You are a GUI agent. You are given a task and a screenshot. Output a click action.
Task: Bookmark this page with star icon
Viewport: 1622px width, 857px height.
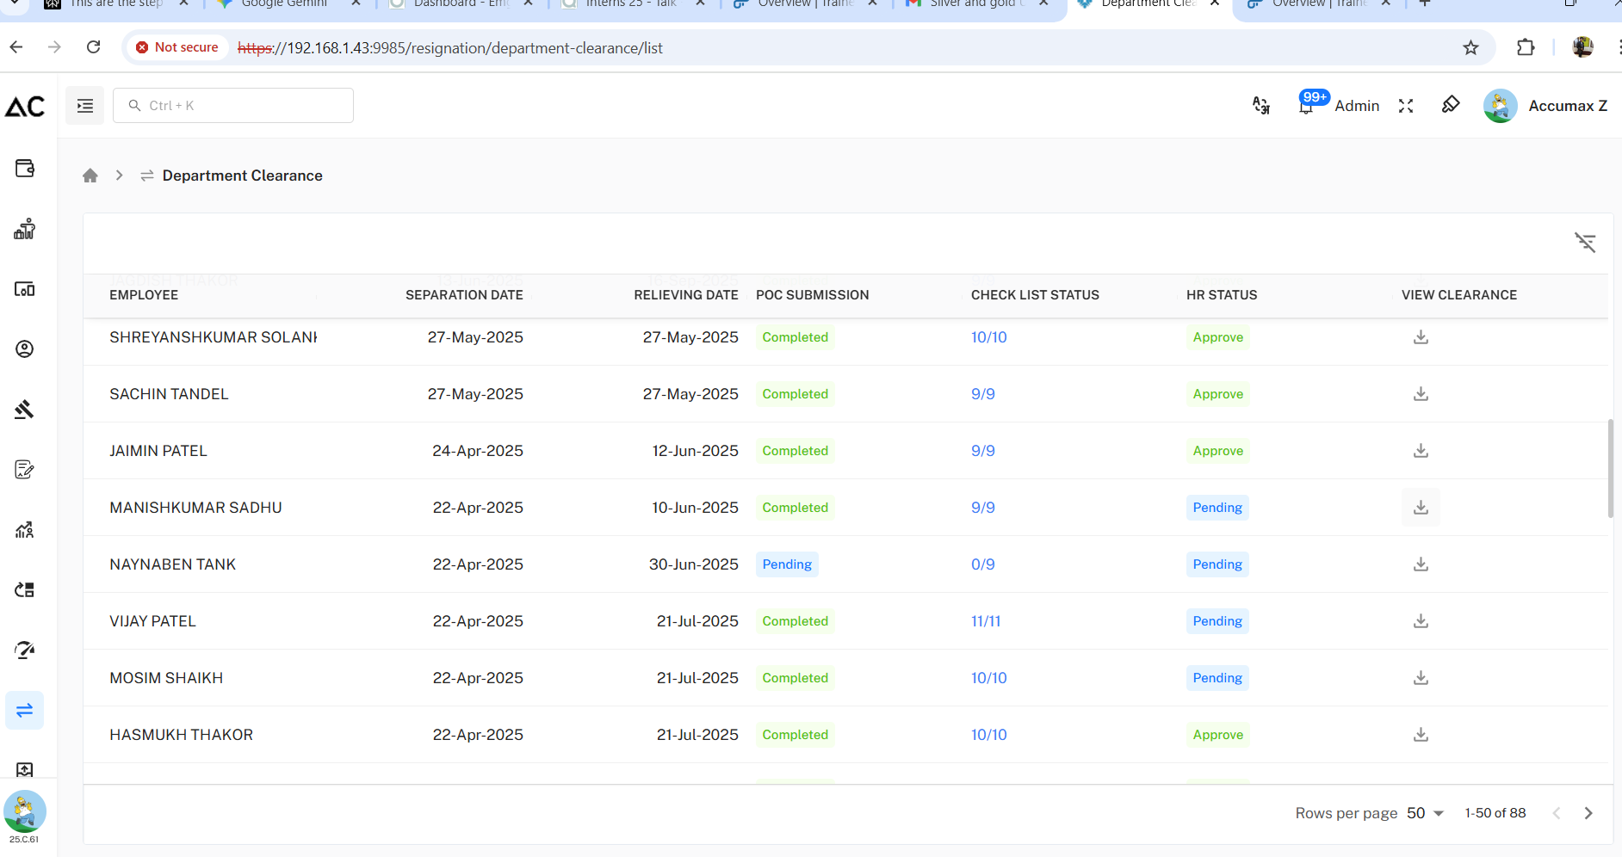[1470, 48]
